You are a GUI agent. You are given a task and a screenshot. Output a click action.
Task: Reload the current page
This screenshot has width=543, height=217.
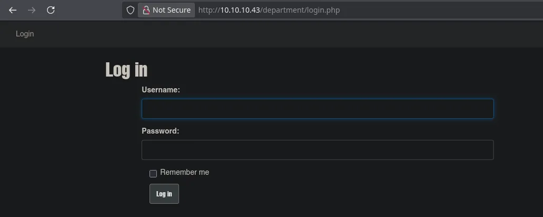point(51,10)
